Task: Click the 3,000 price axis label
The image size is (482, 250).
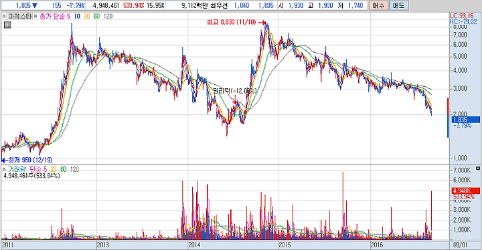Action: [x=460, y=89]
